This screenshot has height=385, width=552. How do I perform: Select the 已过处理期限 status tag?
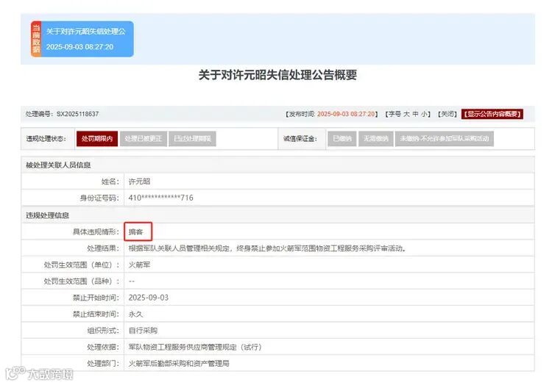[192, 139]
